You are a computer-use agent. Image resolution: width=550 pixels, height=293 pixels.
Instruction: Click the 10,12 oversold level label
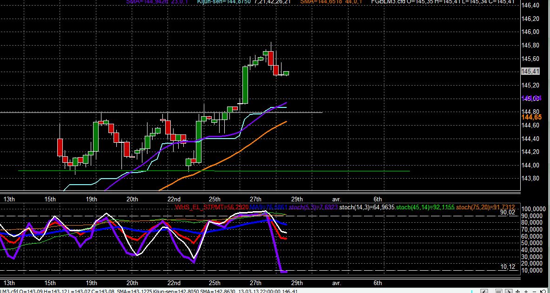[508, 266]
